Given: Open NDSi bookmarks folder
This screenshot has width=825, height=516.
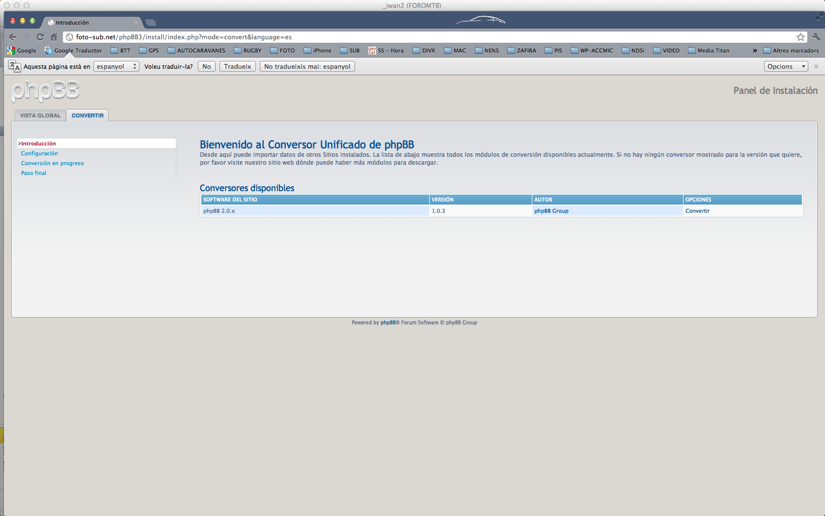Looking at the screenshot, I should pyautogui.click(x=633, y=51).
